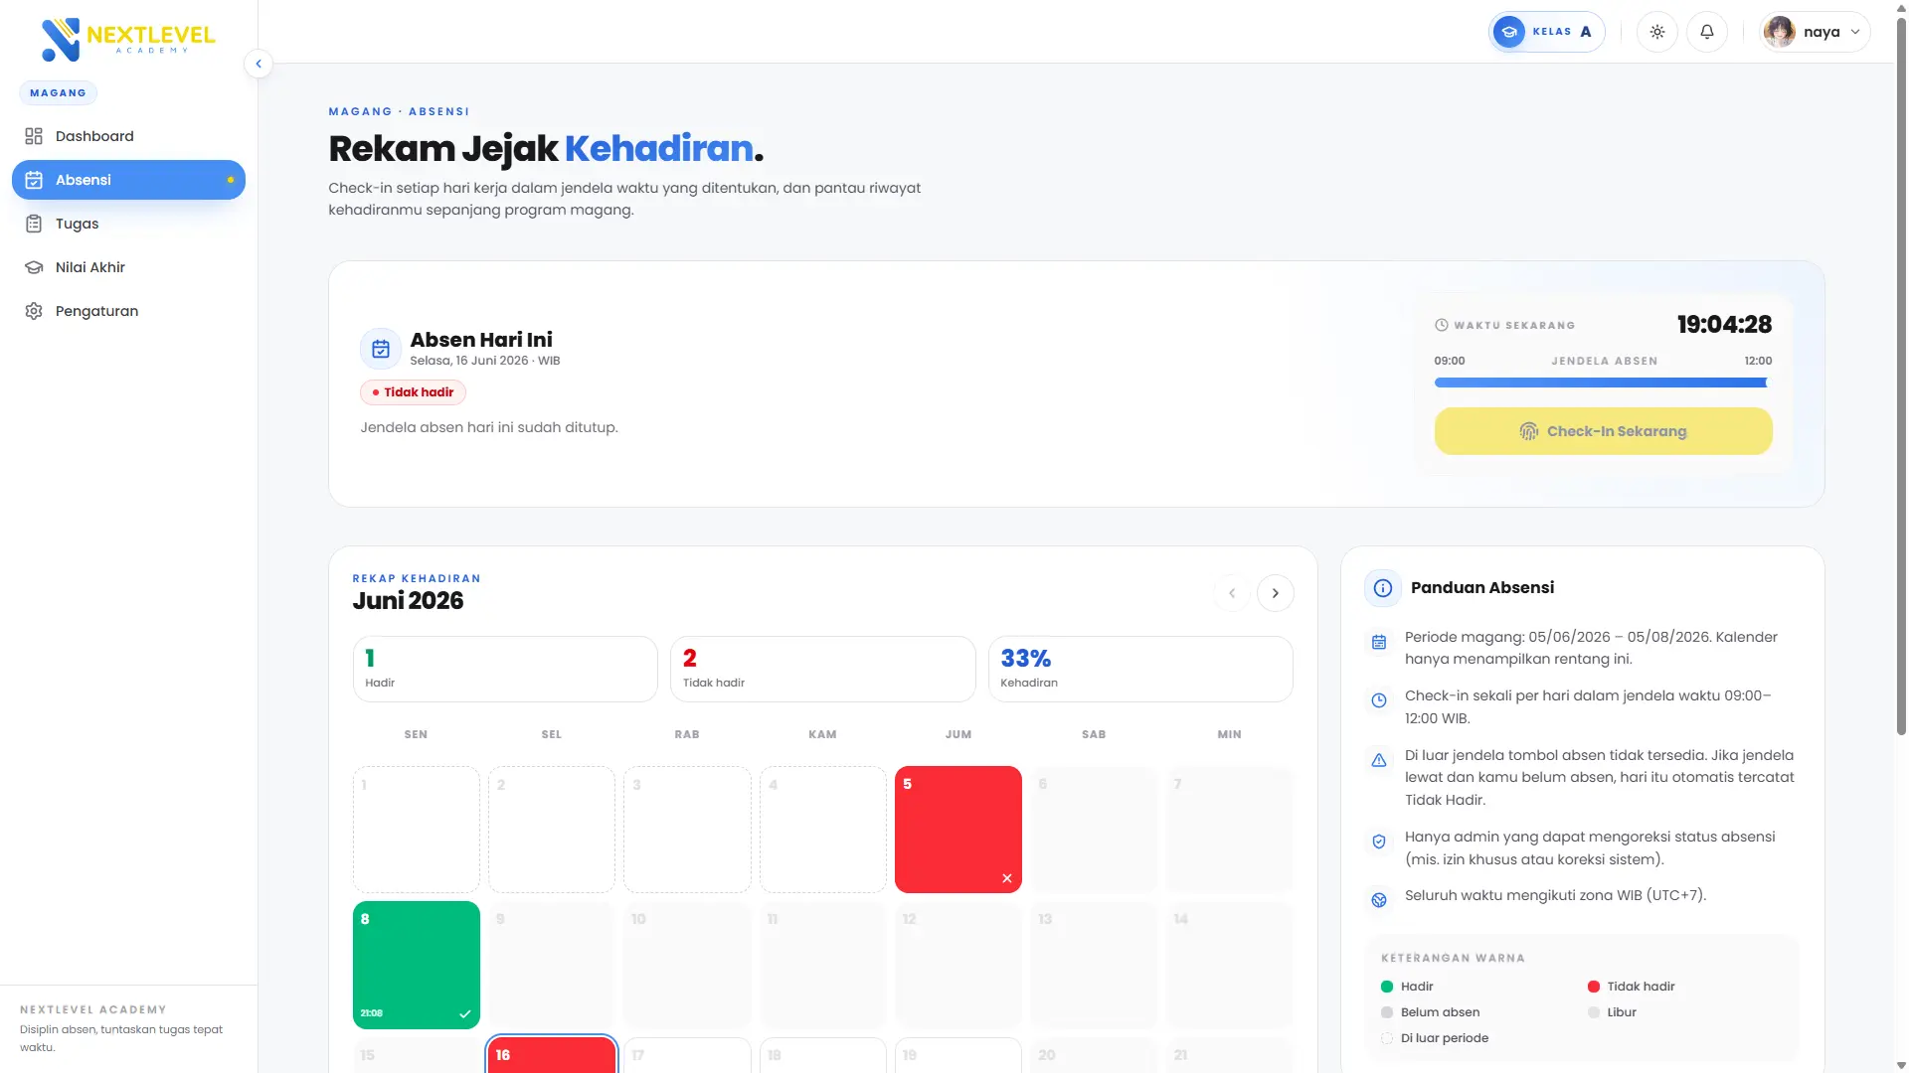Open the naya user profile dropdown

pos(1815,32)
